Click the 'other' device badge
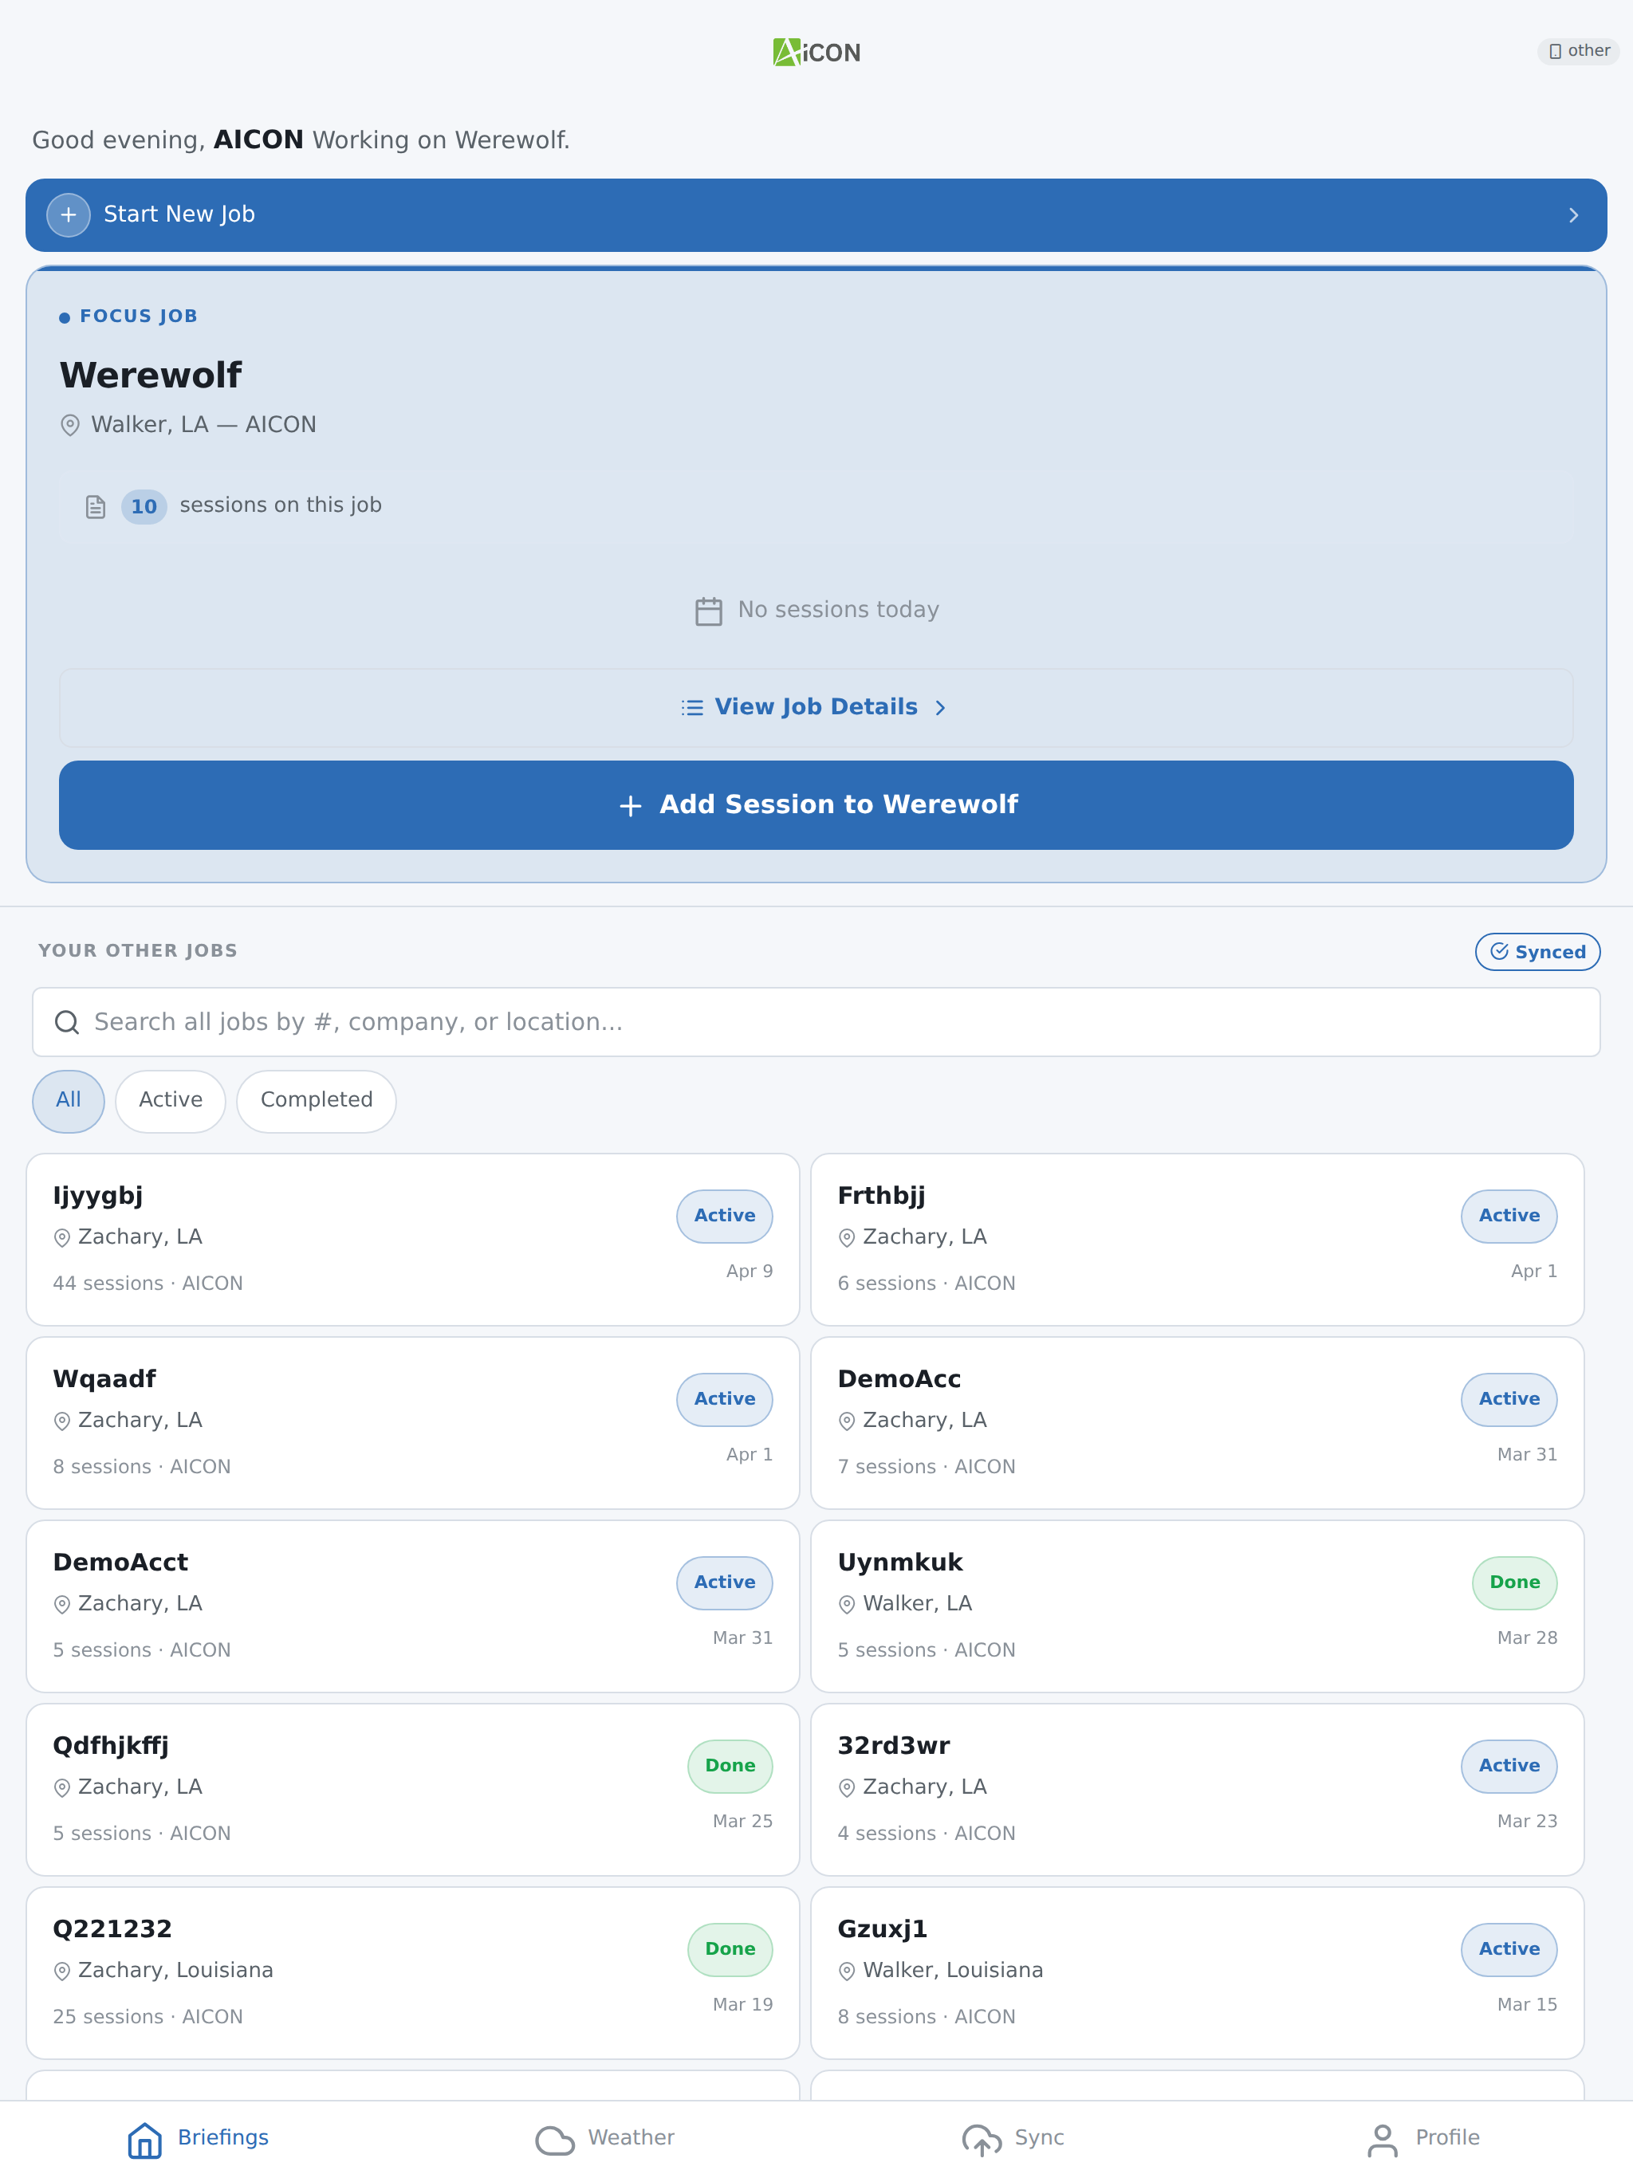Screen dimensions: 1633x2178 (1578, 50)
